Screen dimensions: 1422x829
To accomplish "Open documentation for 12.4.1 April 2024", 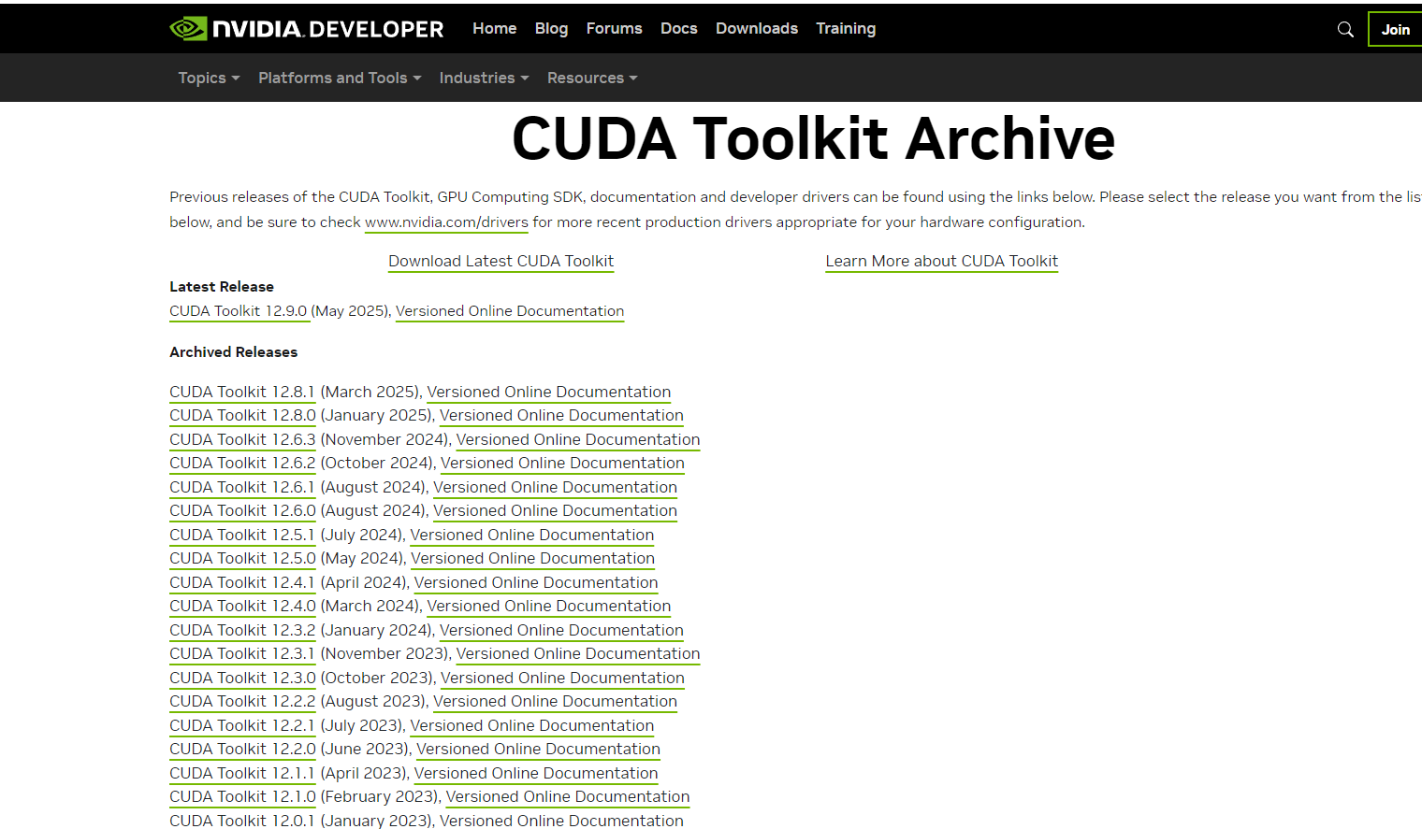I will tap(536, 582).
